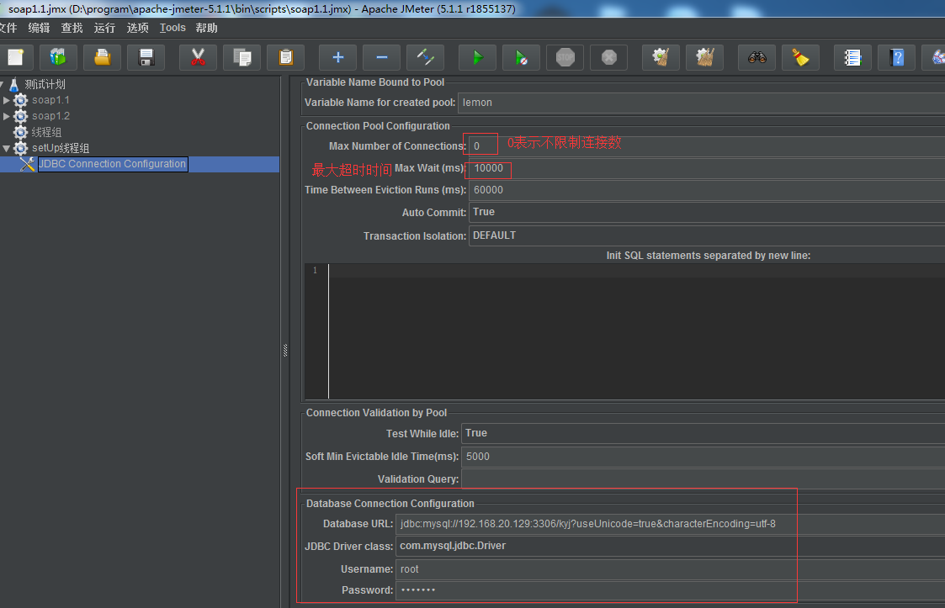Viewport: 945px width, 608px height.
Task: Expand all tree nodes with the plus icon
Action: pos(337,57)
